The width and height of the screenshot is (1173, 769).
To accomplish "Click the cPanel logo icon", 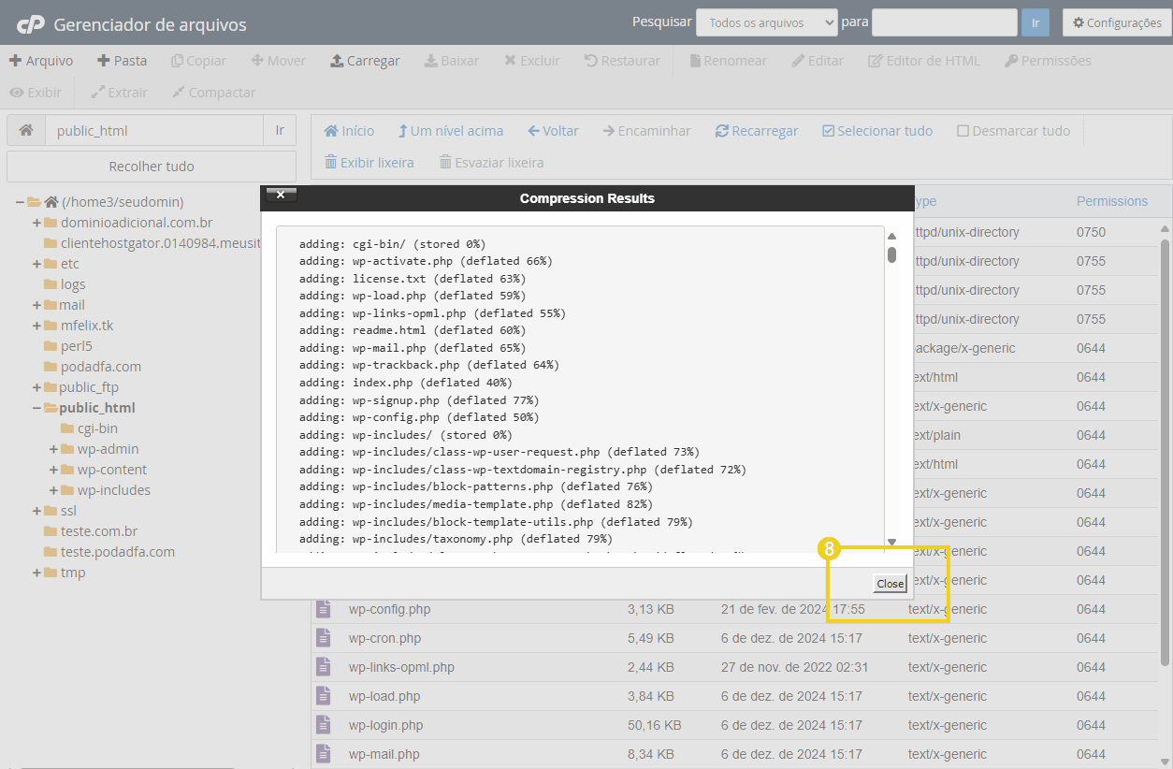I will click(x=30, y=23).
